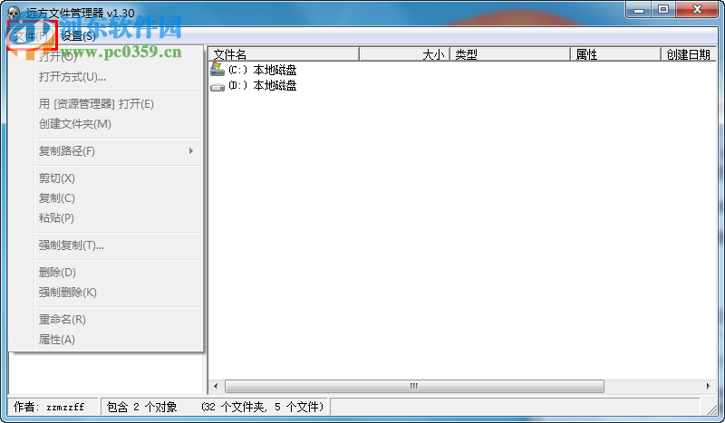Select (C:) 本地磁盘 row text
725x423 pixels.
[262, 71]
